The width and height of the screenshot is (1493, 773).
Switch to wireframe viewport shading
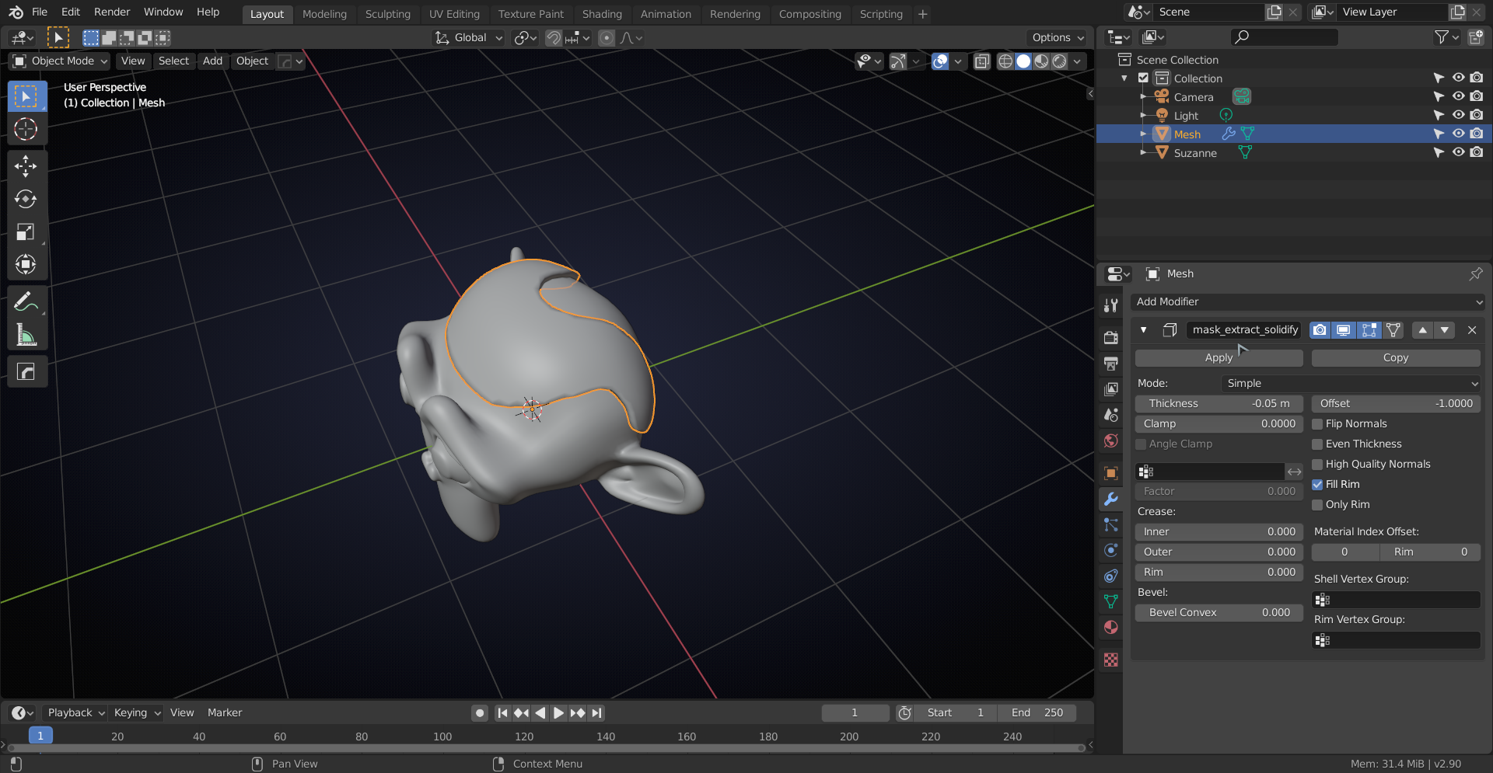click(1005, 61)
